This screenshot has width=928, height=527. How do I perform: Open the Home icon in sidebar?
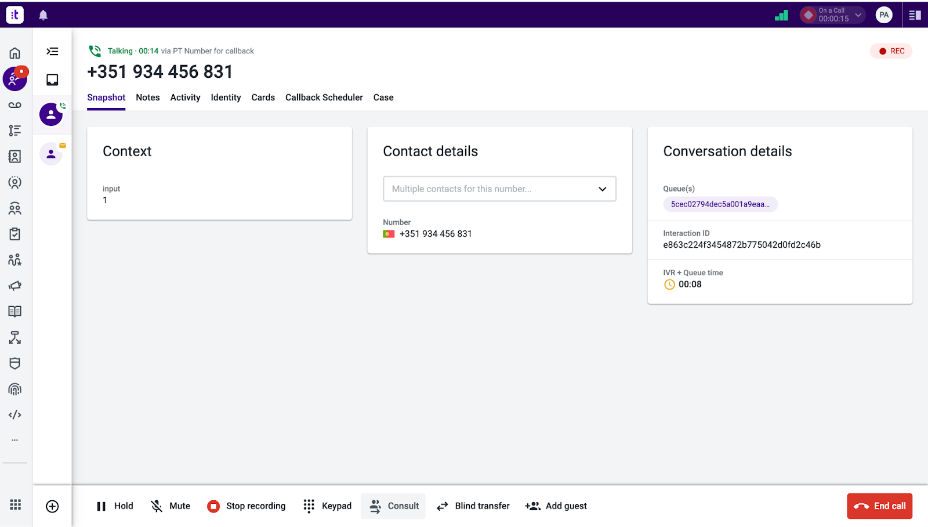15,53
